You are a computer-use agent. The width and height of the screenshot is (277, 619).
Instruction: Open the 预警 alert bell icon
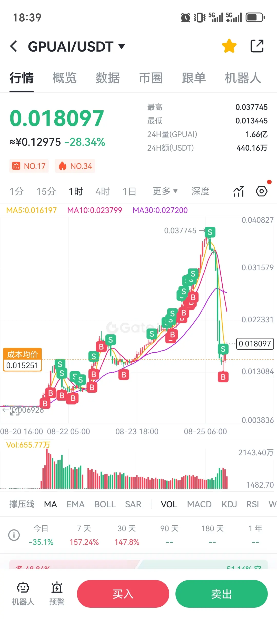57,594
